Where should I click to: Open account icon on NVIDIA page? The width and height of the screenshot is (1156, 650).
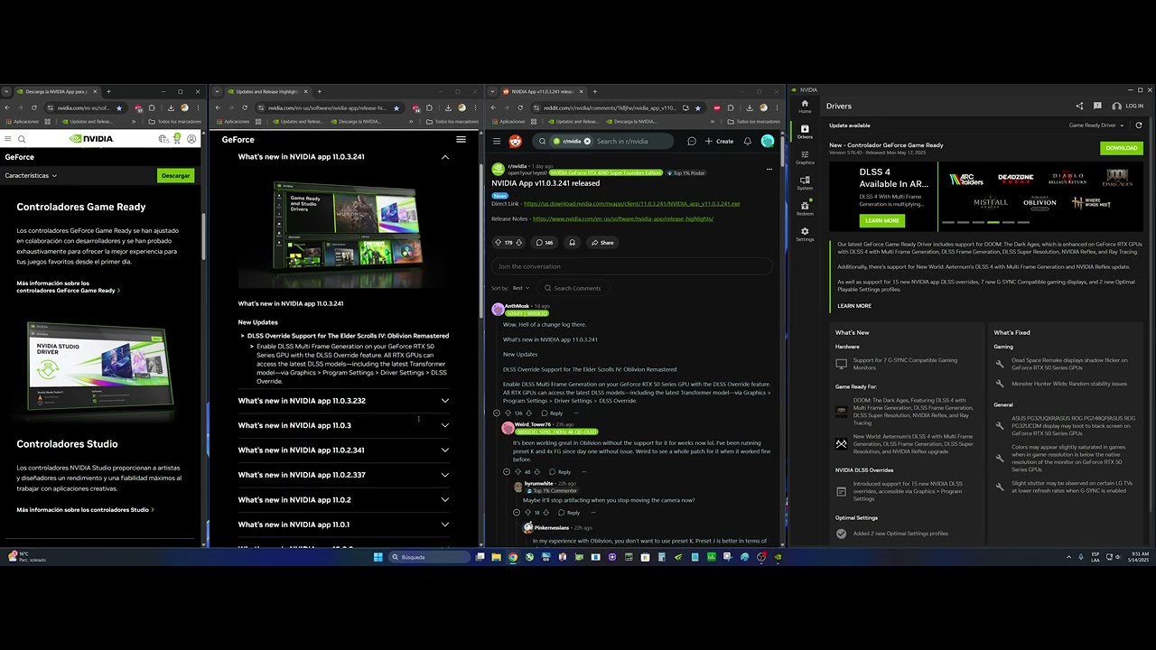click(x=191, y=139)
